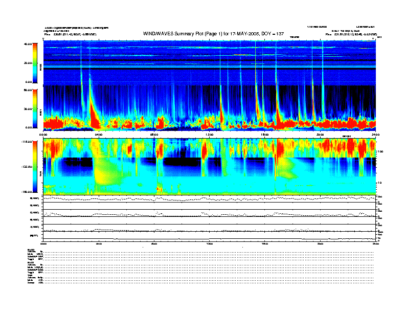Click the RAD2 intensity color bar
The image size is (405, 313).
click(x=35, y=63)
